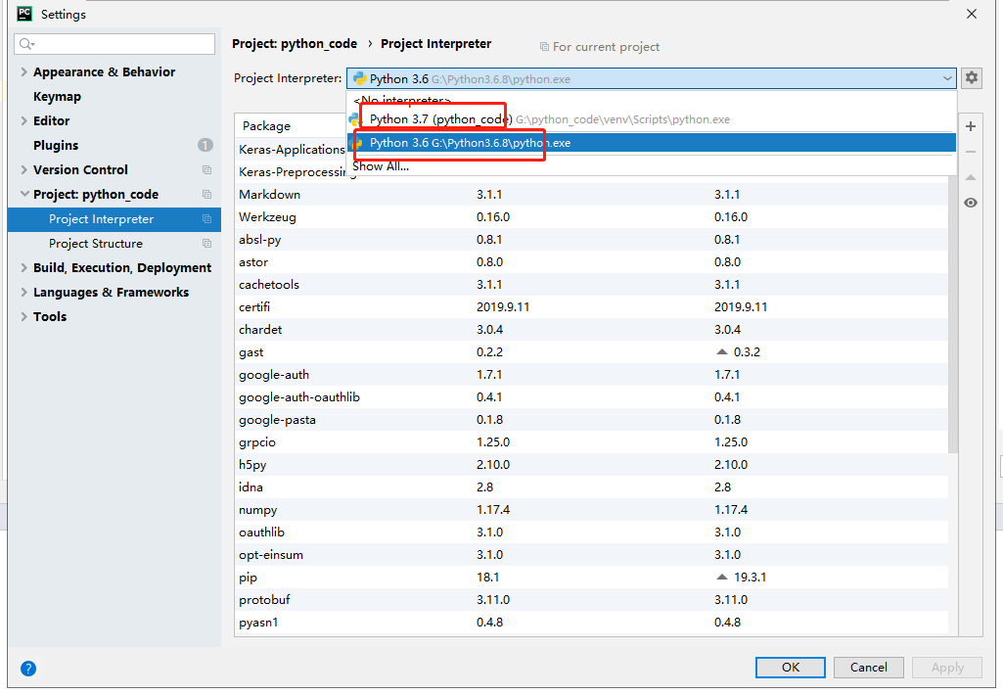Open the Keymap settings page
The height and width of the screenshot is (695, 1003).
57,97
